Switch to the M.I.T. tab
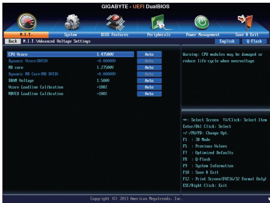Image resolution: width=270 pixels, height=203 pixels. click(26, 35)
